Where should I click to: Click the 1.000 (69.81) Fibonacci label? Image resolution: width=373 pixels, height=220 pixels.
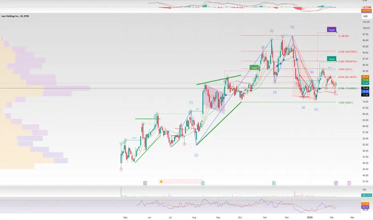click(x=346, y=103)
